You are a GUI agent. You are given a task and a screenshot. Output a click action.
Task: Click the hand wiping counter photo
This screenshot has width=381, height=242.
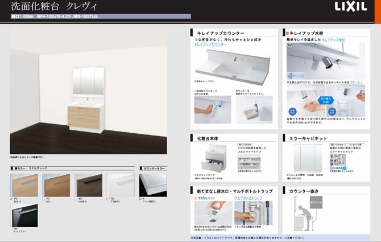pyautogui.click(x=213, y=109)
